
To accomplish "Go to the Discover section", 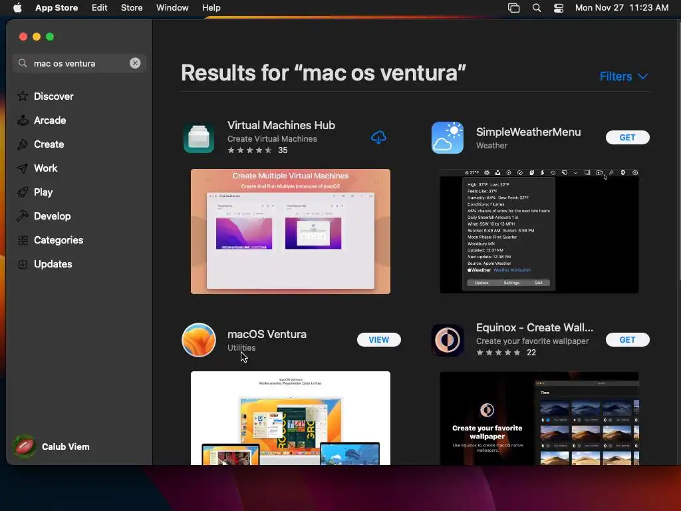I will coord(54,96).
